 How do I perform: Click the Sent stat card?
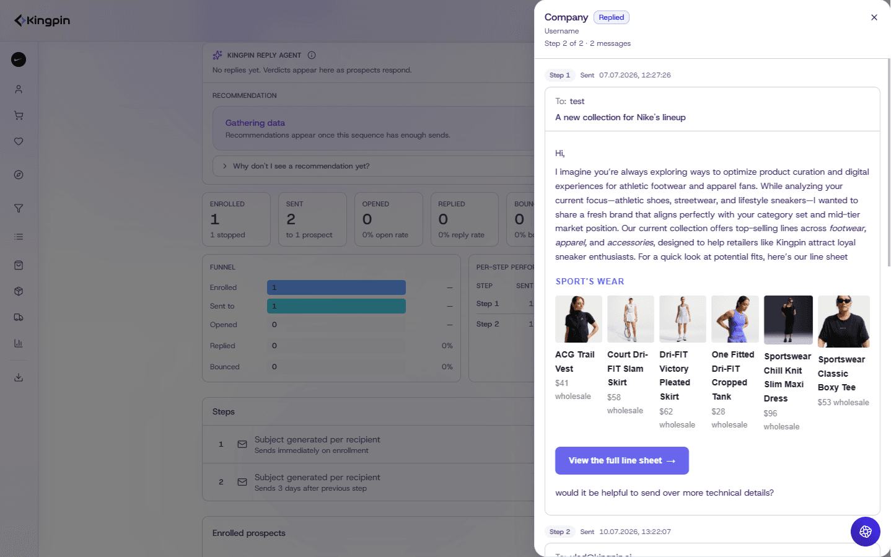pos(313,219)
